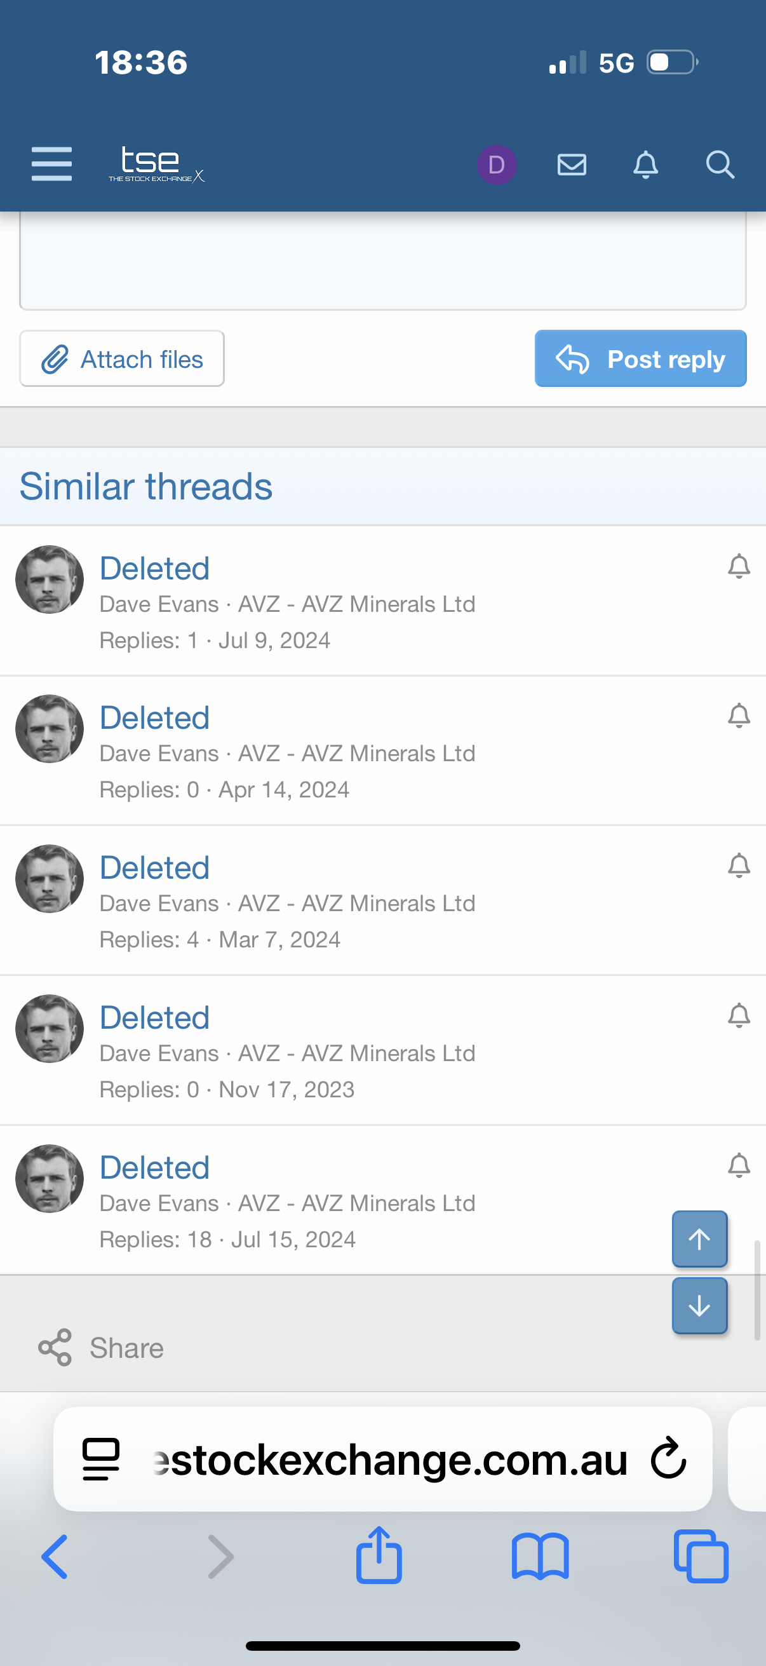Click inside the reply text box
Viewport: 766px width, 1666px height.
tap(382, 262)
